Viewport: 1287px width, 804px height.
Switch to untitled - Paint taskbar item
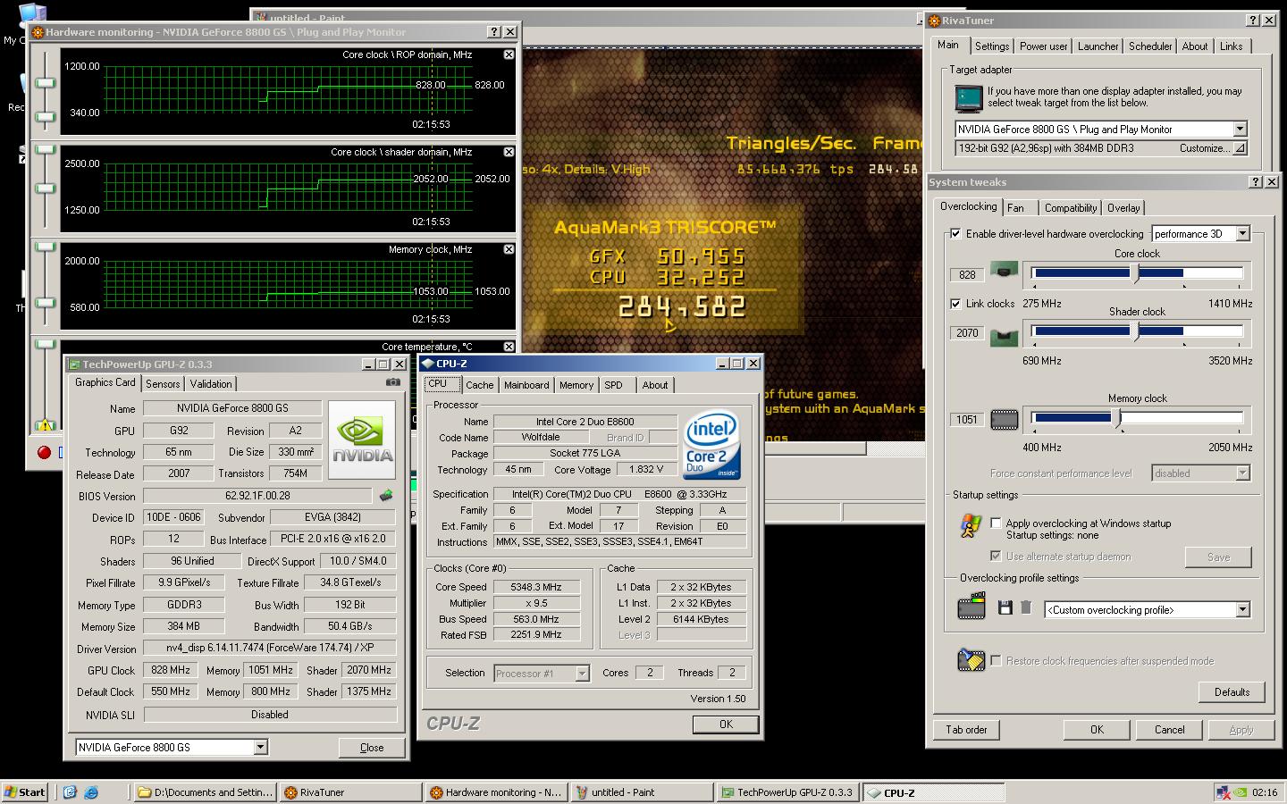(x=642, y=791)
